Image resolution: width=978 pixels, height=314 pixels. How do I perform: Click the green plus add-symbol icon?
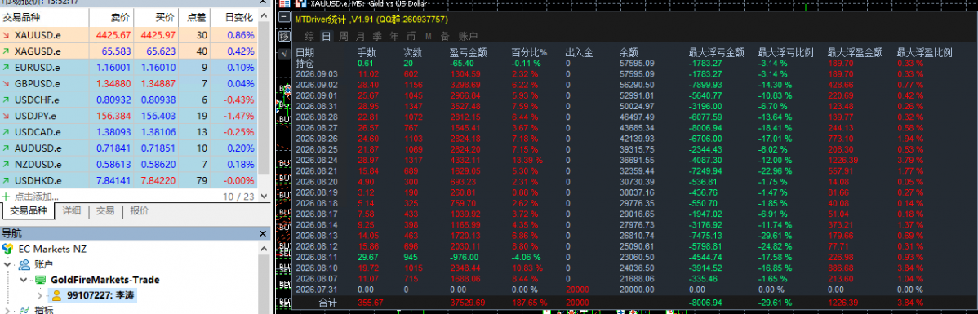[x=7, y=197]
